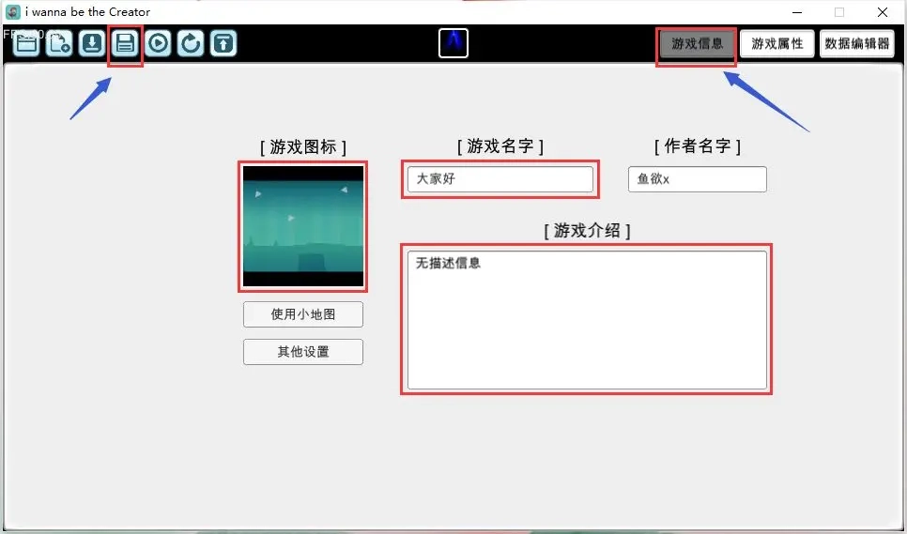Switch to the 游戏信息 tab
Screen dimensions: 907x534
click(697, 44)
